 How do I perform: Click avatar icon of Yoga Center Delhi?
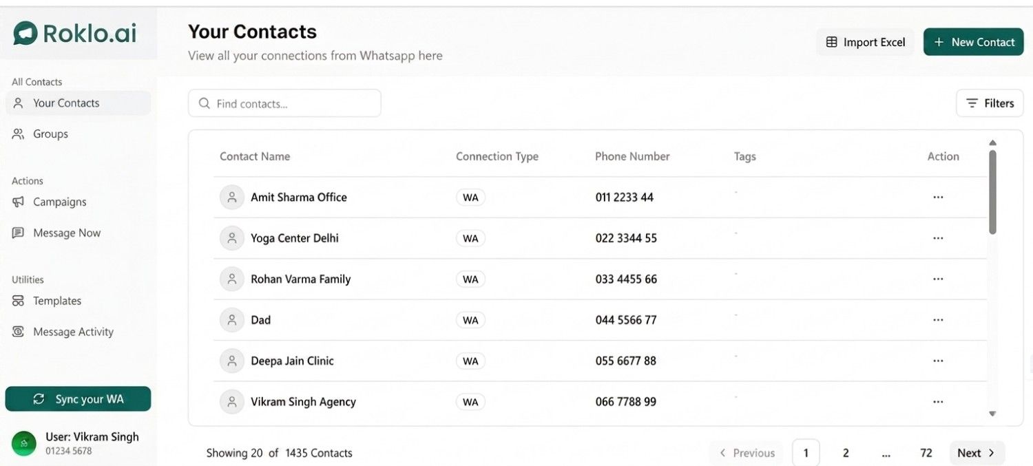click(x=232, y=238)
